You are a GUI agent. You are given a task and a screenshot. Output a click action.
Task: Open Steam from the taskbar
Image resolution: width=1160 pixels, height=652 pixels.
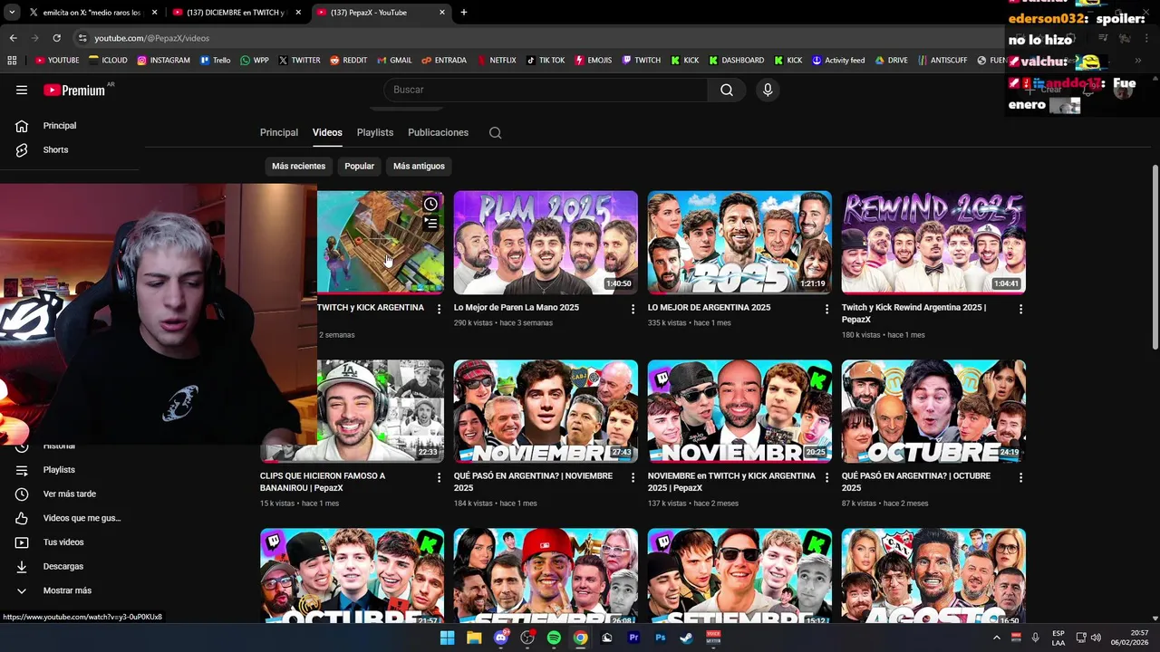tap(687, 638)
